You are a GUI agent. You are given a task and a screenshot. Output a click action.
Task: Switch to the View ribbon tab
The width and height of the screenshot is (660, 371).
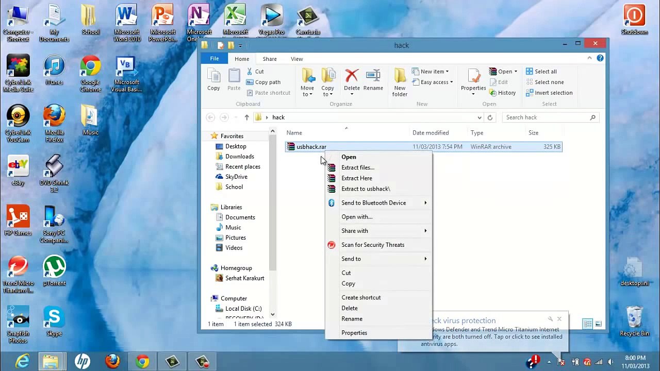click(297, 59)
